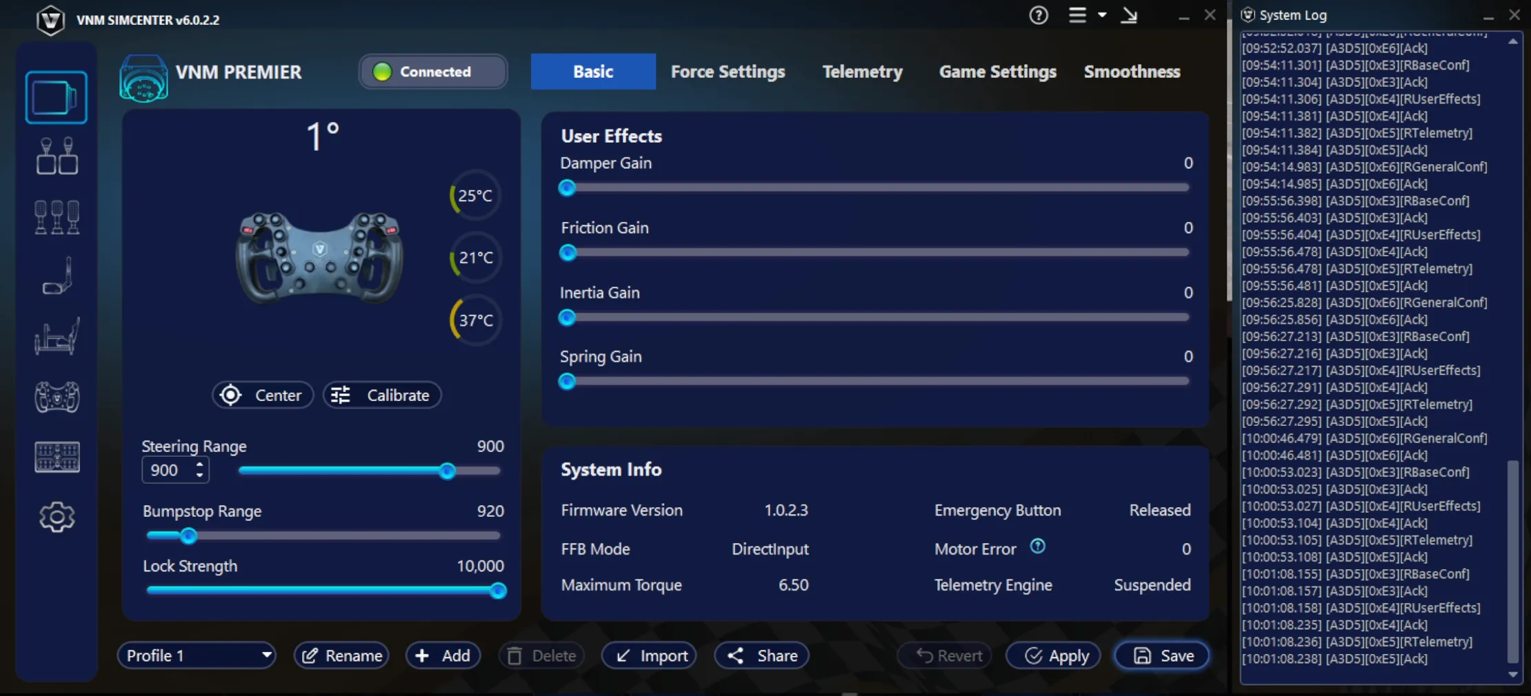This screenshot has height=696, width=1531.
Task: Click the Steering Range value input field
Action: coord(166,470)
